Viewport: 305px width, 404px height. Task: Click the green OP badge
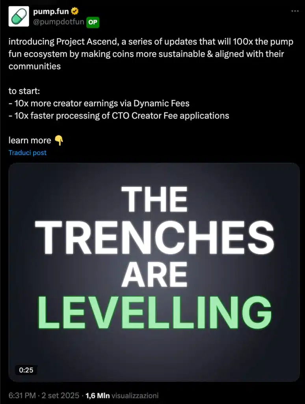click(93, 22)
